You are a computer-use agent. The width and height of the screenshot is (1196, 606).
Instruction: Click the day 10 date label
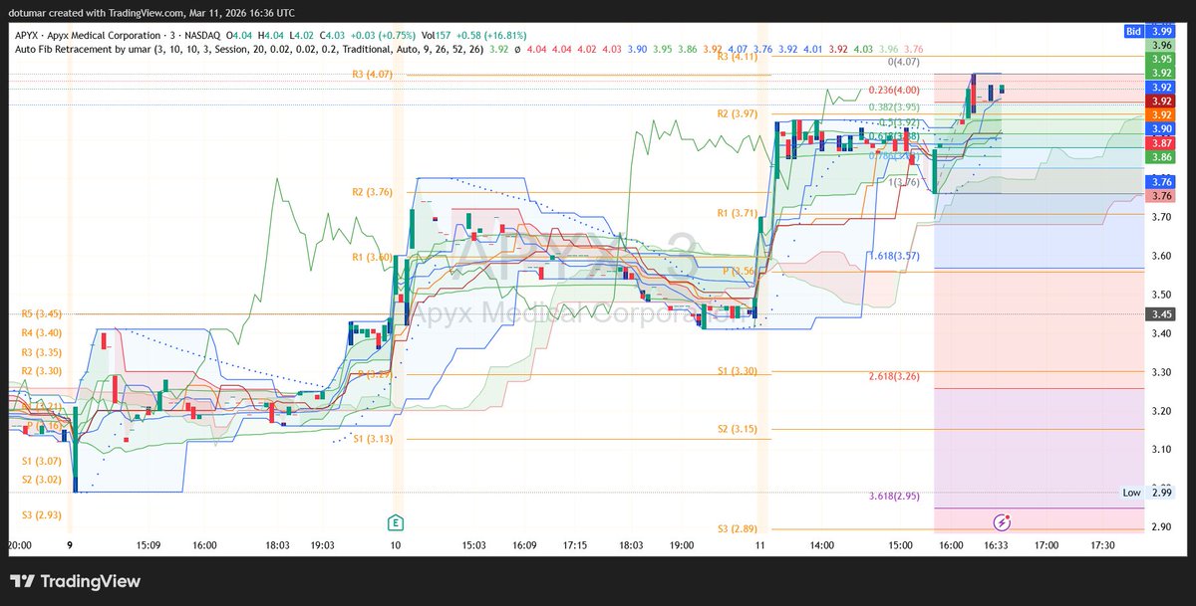396,545
